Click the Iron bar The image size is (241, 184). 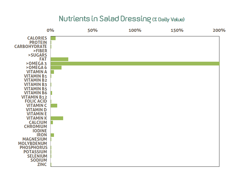[52, 135]
